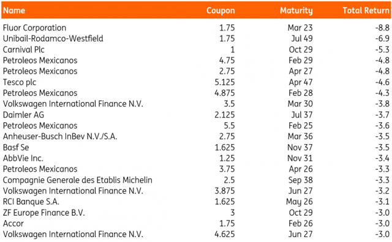The width and height of the screenshot is (392, 242).
Task: Click the Maturity column header
Action: coord(296,10)
